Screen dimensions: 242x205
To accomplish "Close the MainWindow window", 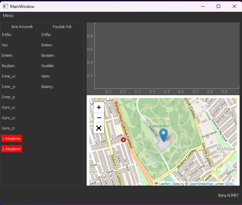I will coord(234,6).
